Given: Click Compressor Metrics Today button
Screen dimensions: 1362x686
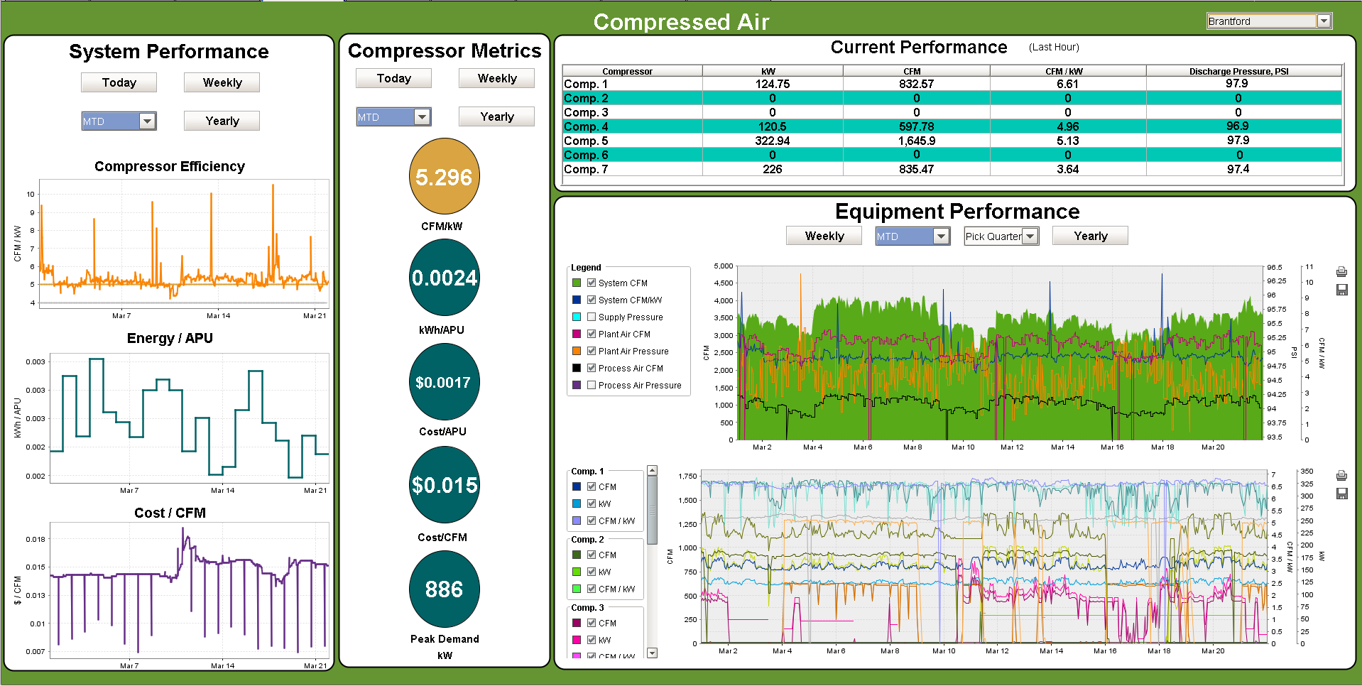Looking at the screenshot, I should click(393, 78).
